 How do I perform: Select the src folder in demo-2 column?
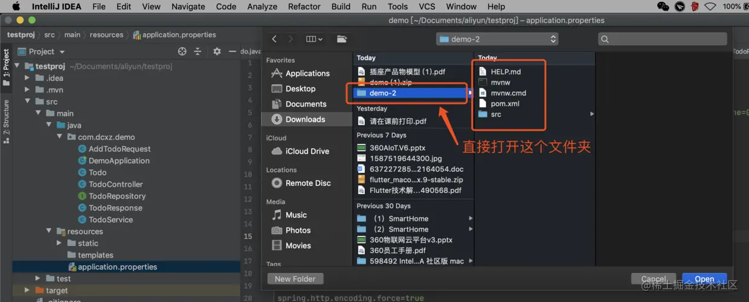pyautogui.click(x=496, y=115)
